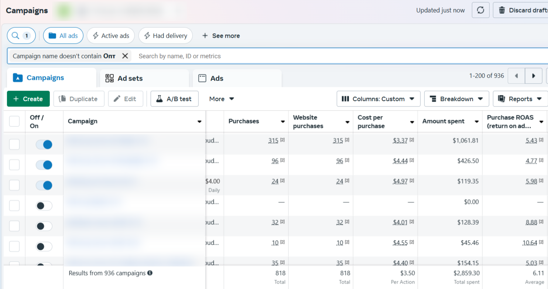Open the A/B test flask button
Image resolution: width=548 pixels, height=289 pixels.
pos(175,99)
